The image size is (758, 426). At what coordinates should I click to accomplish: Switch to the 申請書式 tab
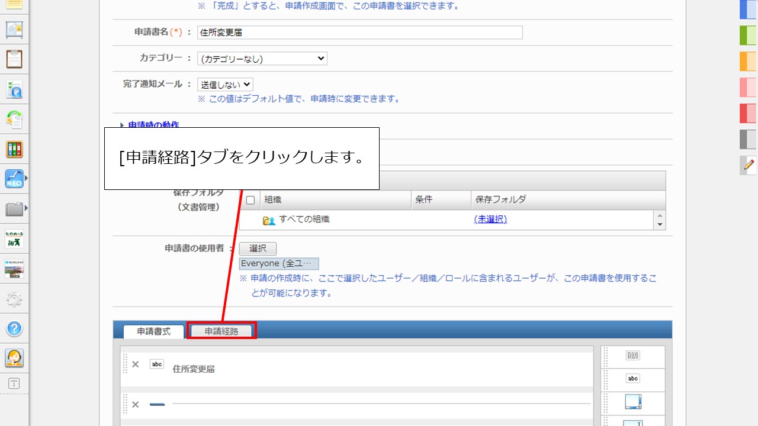pos(153,331)
